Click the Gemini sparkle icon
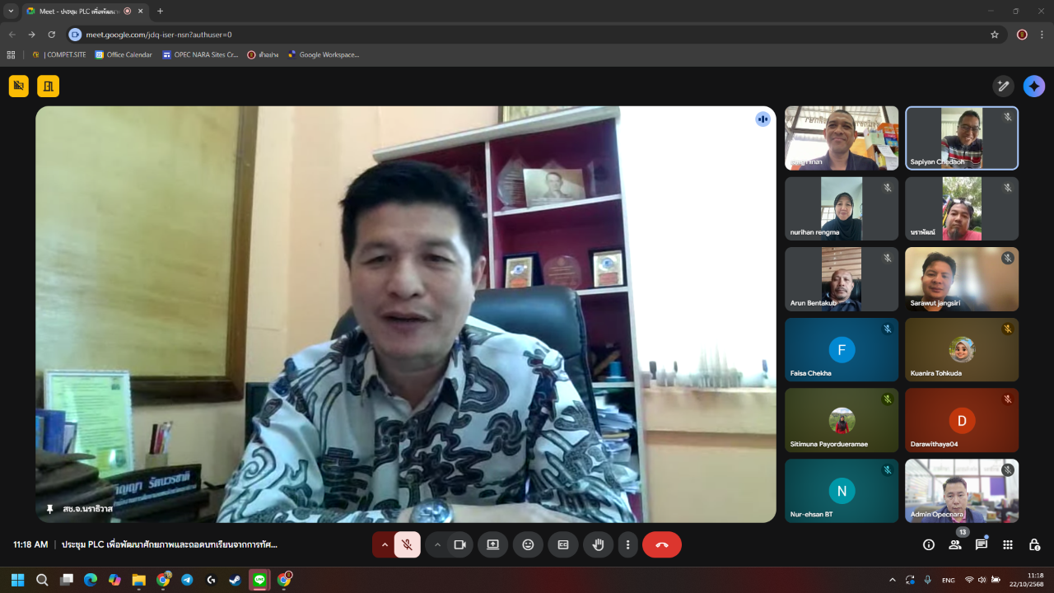This screenshot has height=593, width=1054. 1034,86
